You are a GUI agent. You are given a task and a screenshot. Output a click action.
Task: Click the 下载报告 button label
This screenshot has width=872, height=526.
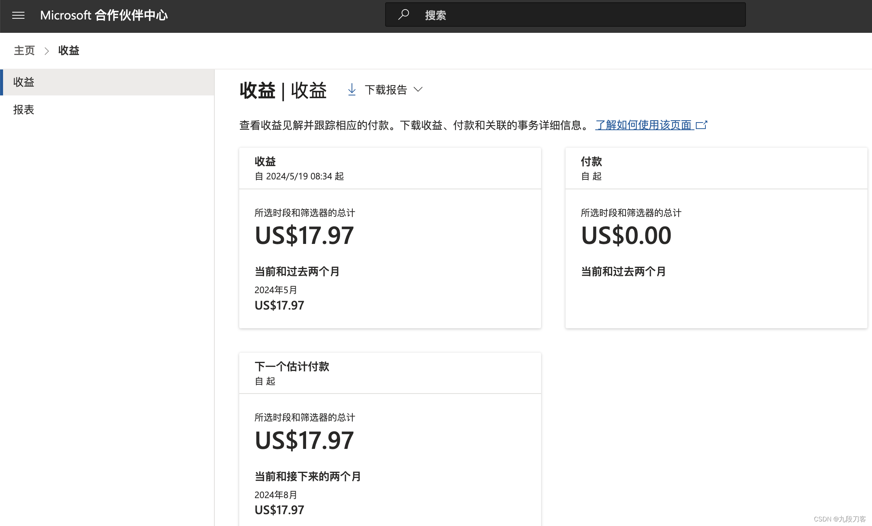pos(386,90)
